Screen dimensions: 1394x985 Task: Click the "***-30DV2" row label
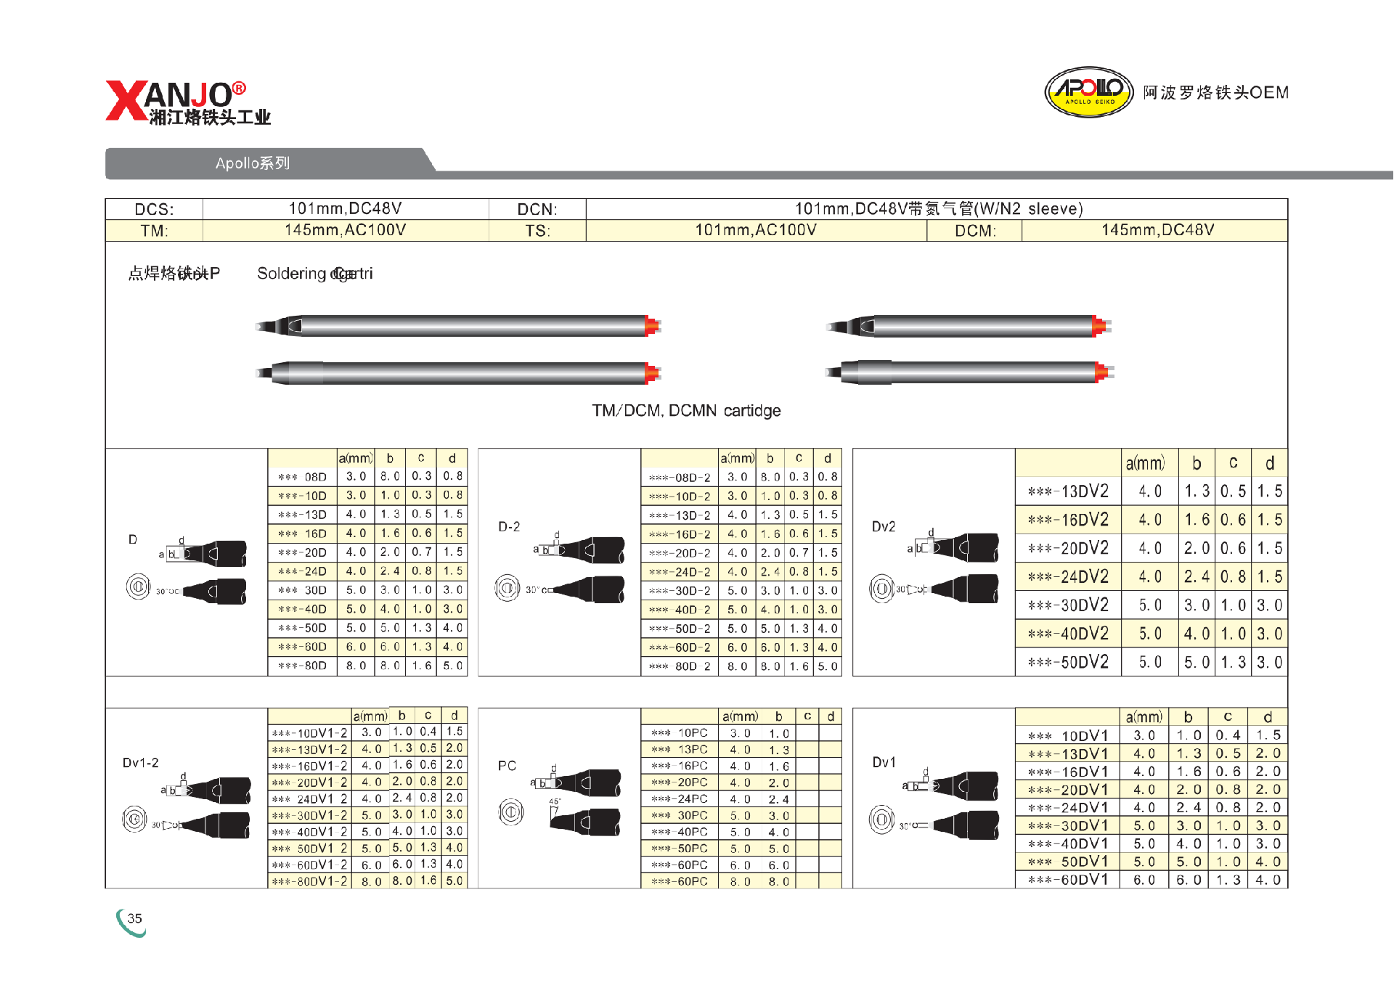(1068, 605)
